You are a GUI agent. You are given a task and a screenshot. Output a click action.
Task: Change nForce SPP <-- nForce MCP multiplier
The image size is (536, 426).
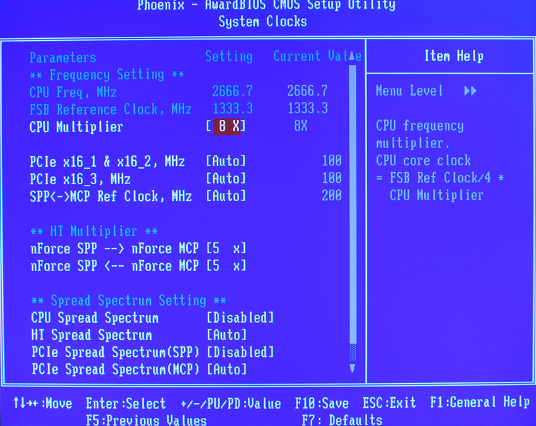point(226,266)
